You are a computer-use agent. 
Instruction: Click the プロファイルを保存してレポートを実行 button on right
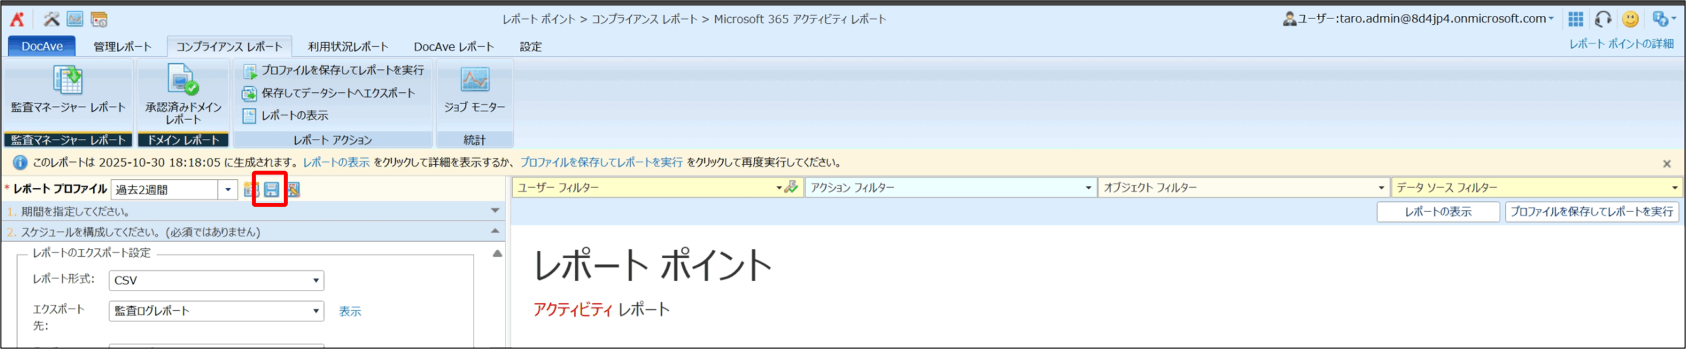pyautogui.click(x=1591, y=211)
